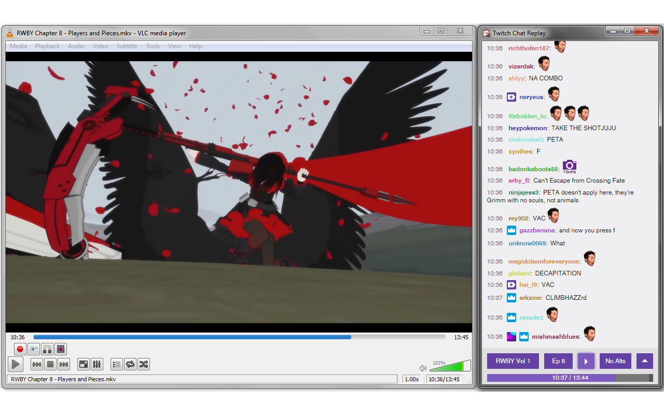Click the VLC cone icon in title bar
This screenshot has width=664, height=415.
(10, 33)
